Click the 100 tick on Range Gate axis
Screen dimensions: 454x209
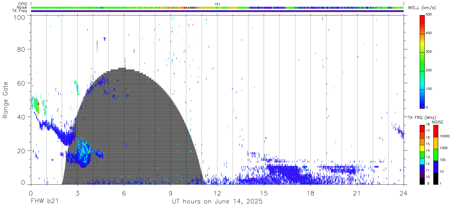(x=20, y=17)
